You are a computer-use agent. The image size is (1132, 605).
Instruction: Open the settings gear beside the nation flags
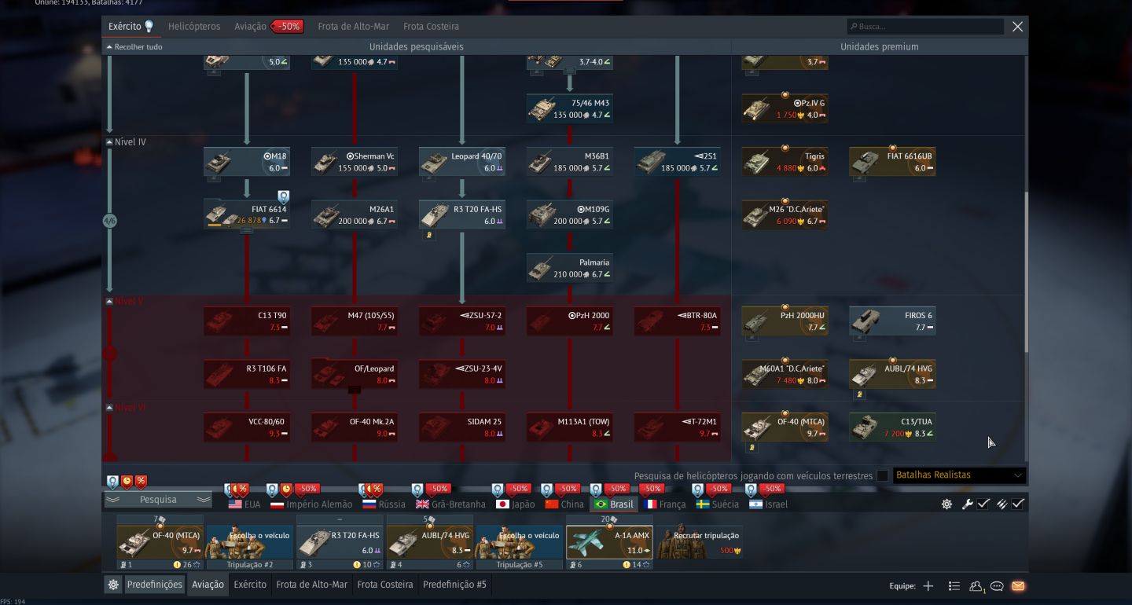pyautogui.click(x=946, y=504)
